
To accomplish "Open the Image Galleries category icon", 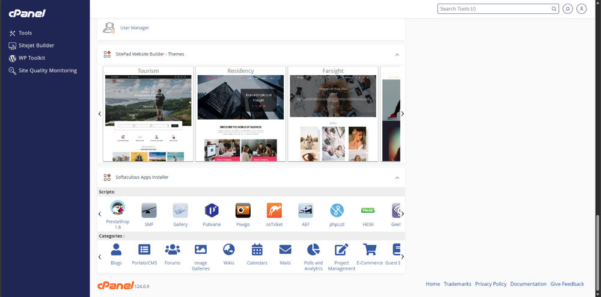I will coord(201,250).
